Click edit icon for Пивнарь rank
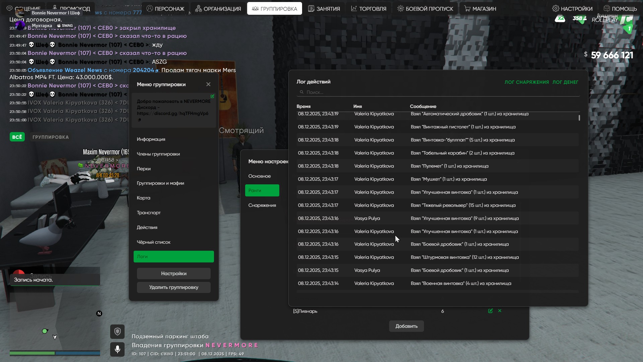This screenshot has height=362, width=643. 490,311
